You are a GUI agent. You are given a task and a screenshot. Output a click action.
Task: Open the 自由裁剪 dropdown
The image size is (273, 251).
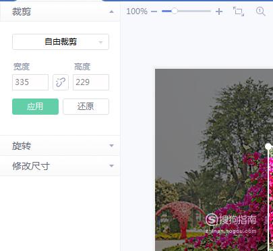tap(61, 42)
